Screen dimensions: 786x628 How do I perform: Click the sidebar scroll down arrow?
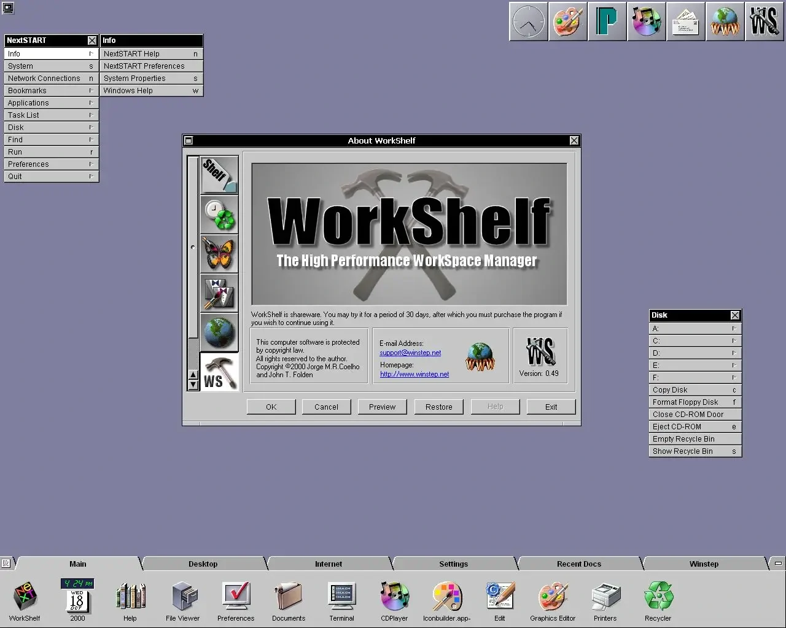193,385
